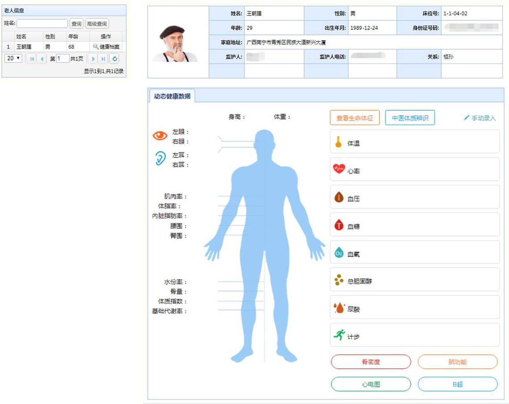Click the 血氧 O2 drop icon
This screenshot has height=404, width=509.
(339, 253)
